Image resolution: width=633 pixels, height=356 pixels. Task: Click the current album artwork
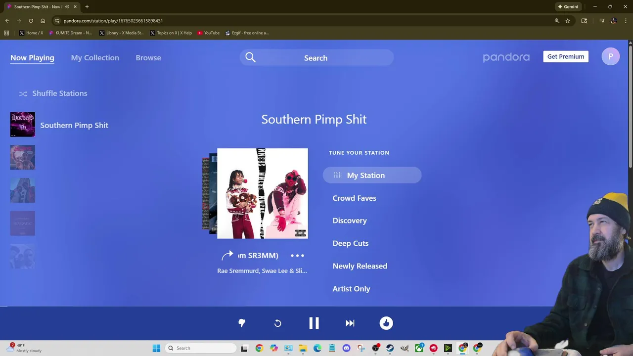click(x=263, y=193)
